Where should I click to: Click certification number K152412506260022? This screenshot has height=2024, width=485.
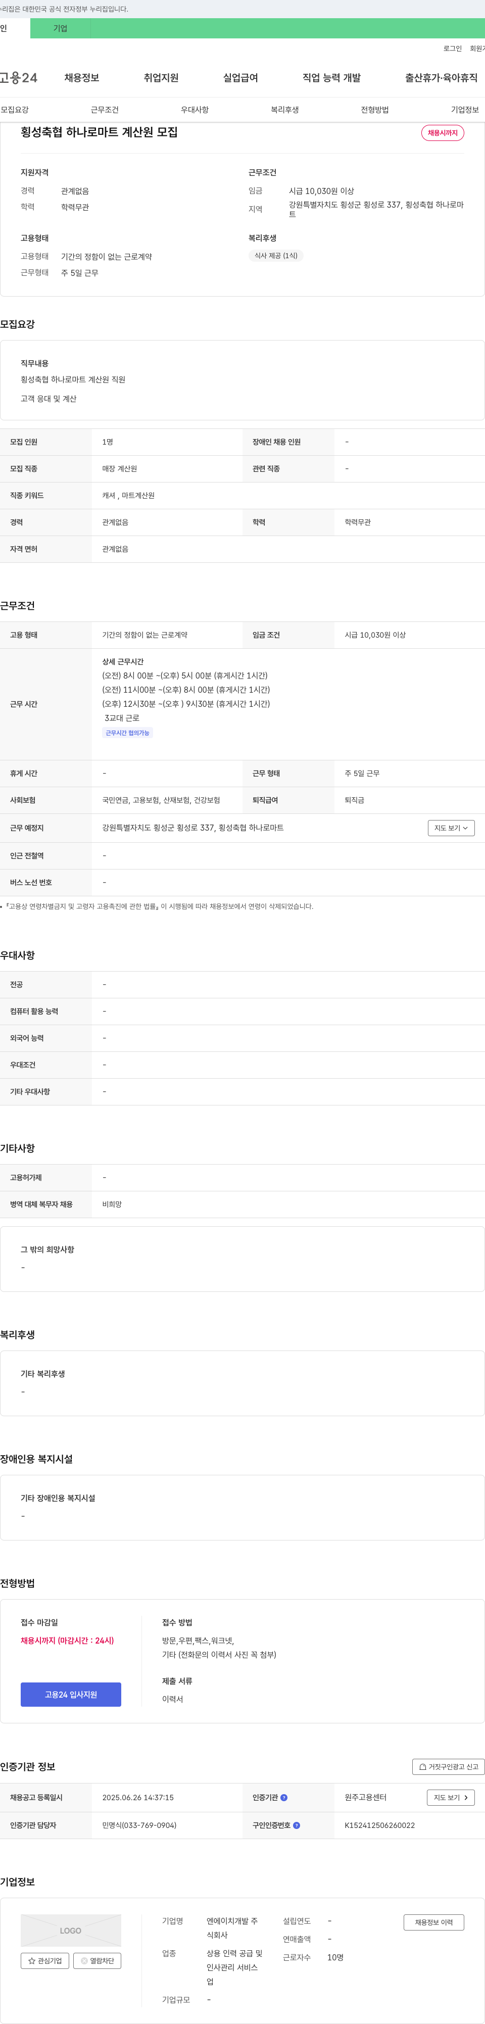click(380, 1825)
